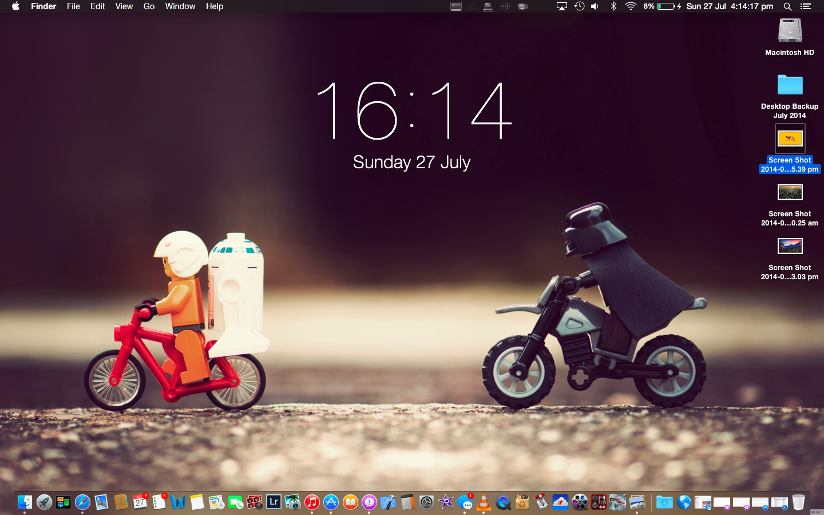Open iBooks orange book icon
This screenshot has width=824, height=515.
click(350, 502)
